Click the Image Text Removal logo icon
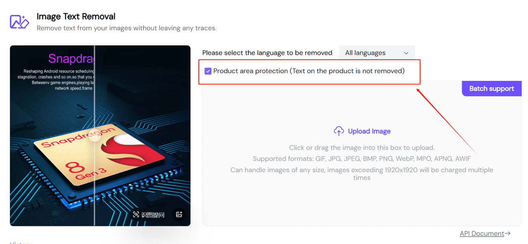This screenshot has height=244, width=528. (19, 21)
